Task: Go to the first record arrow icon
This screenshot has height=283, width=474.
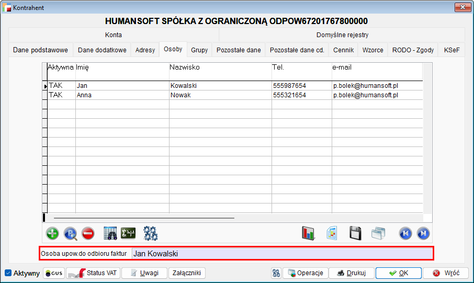Action: click(405, 233)
